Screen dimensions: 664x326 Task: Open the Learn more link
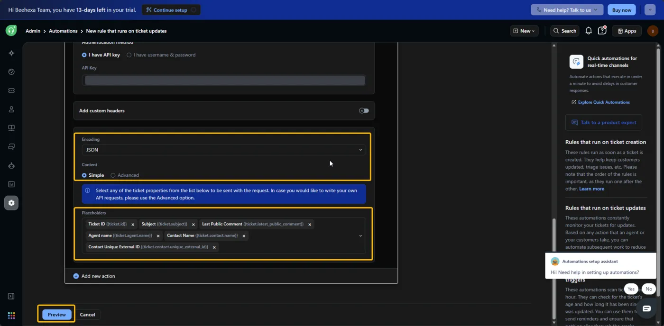[591, 189]
